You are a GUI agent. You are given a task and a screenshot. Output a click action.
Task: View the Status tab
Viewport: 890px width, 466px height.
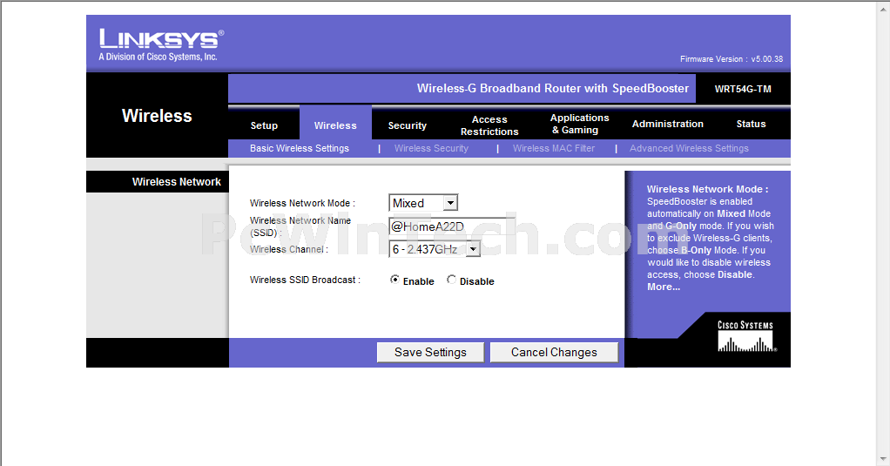751,124
